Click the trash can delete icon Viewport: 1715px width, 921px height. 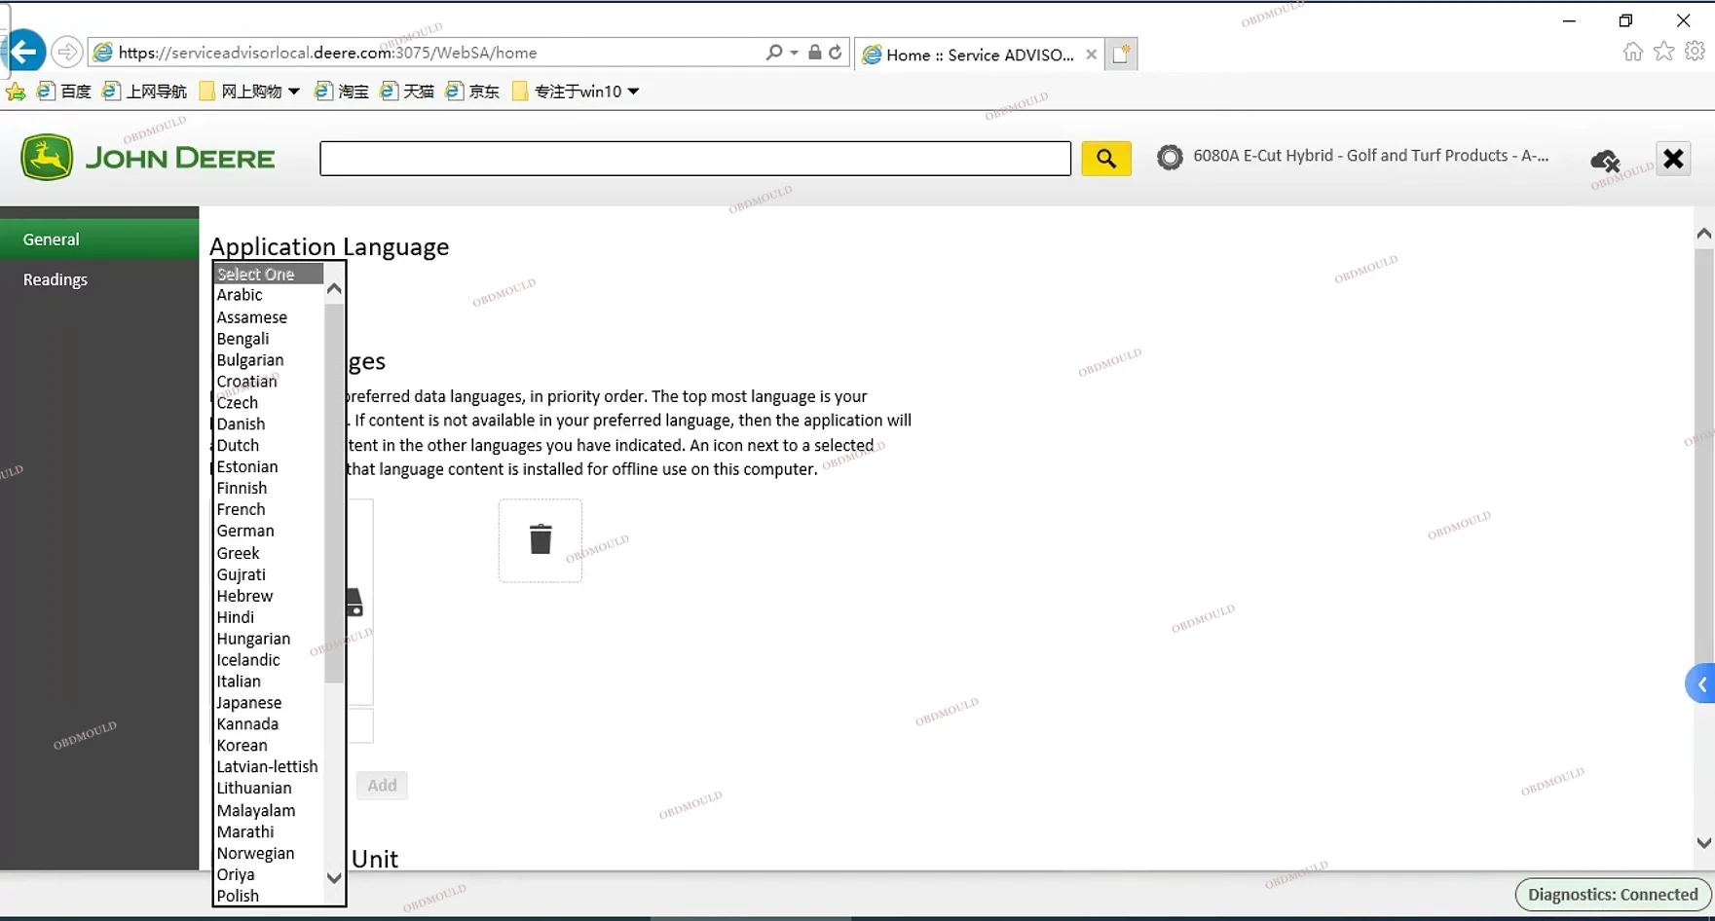541,539
